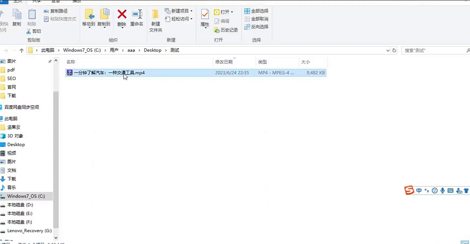Viewport: 470px width, 244px height.
Task: Sort by the 名称 column header
Action: click(x=139, y=62)
